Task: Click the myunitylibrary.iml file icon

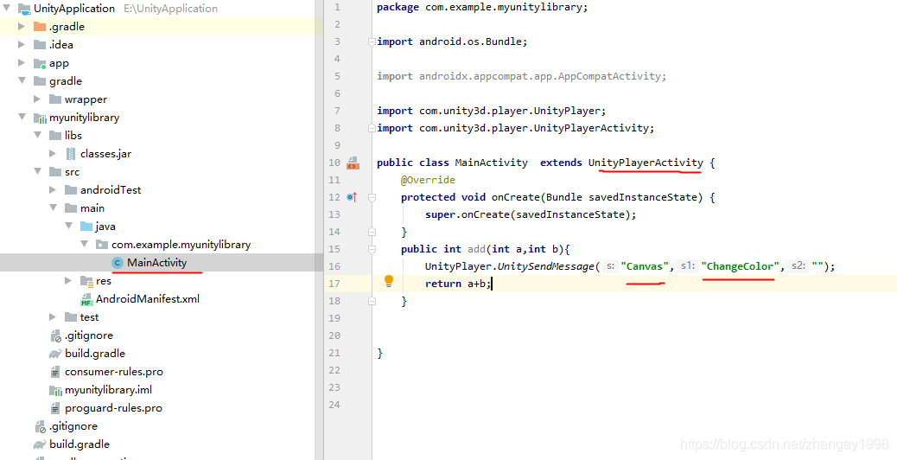Action: (x=55, y=391)
